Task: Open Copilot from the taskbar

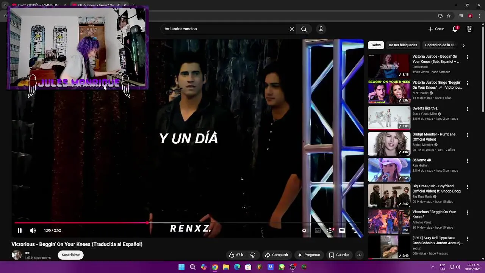Action: pos(204,267)
